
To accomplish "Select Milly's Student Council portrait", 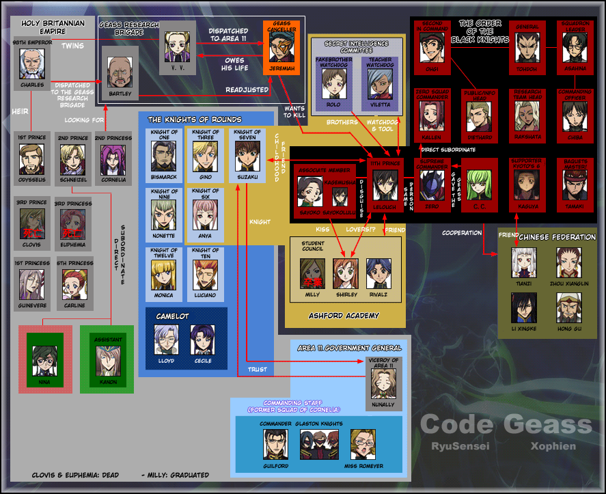I will [x=313, y=274].
